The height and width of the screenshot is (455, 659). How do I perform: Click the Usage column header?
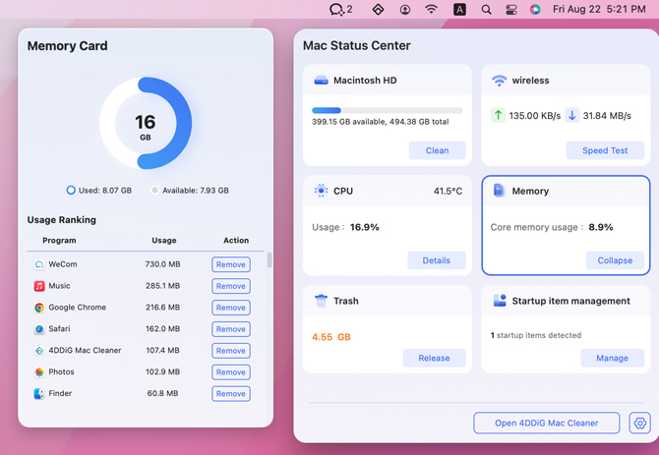coord(164,241)
